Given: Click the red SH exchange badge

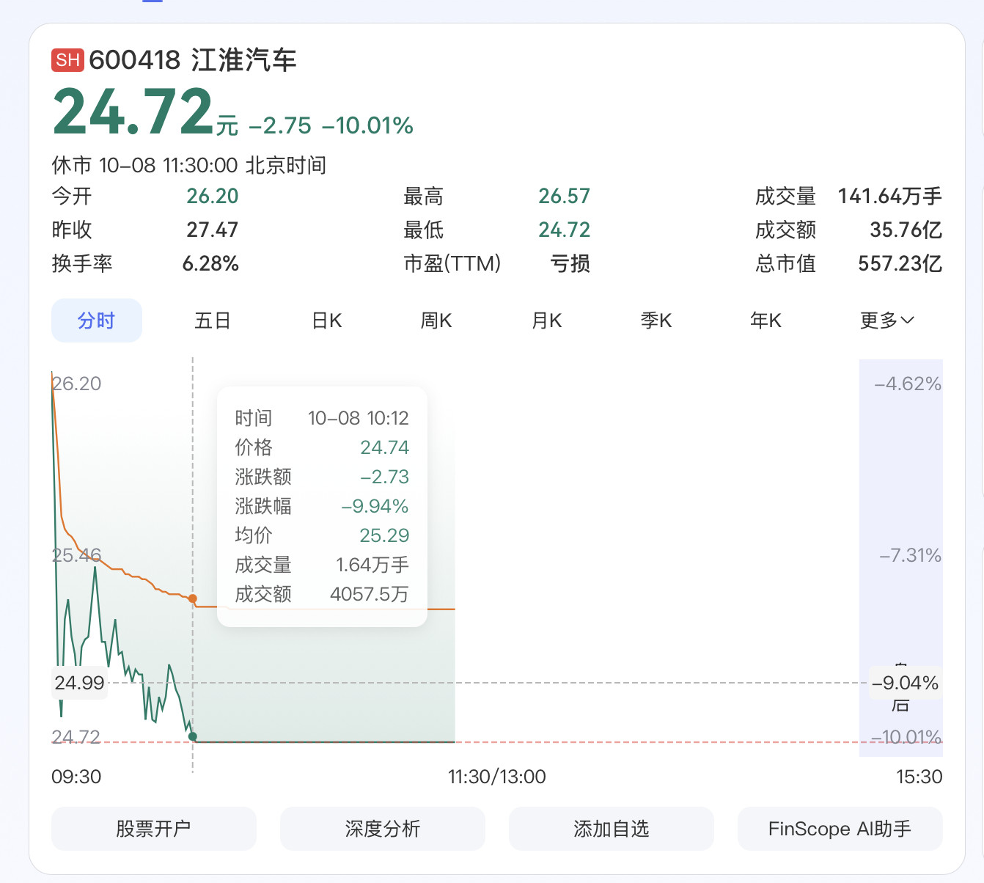Looking at the screenshot, I should pos(67,60).
